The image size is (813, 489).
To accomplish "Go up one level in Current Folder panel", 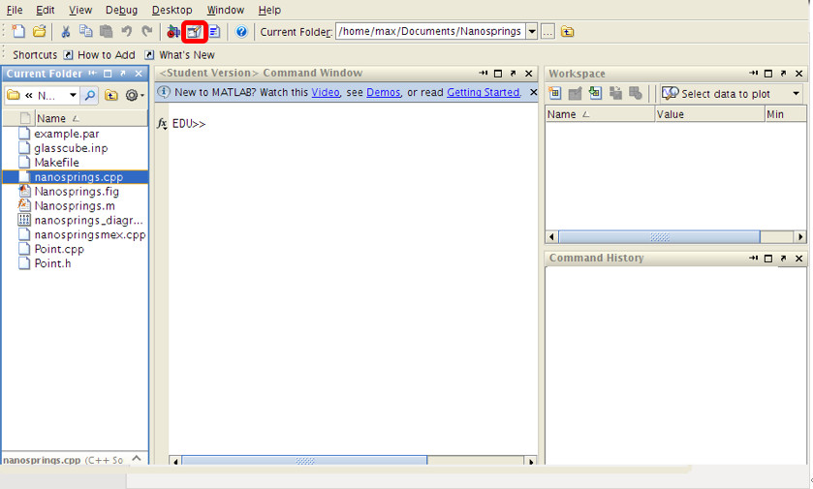I will point(111,95).
